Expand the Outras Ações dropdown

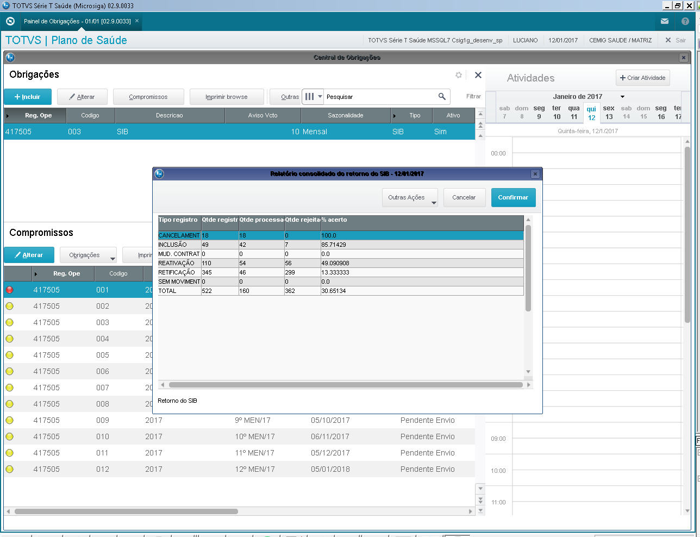(410, 197)
